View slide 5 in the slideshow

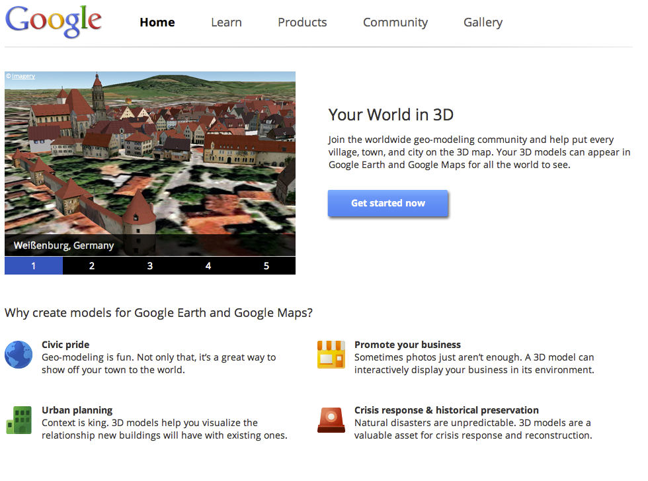click(266, 265)
